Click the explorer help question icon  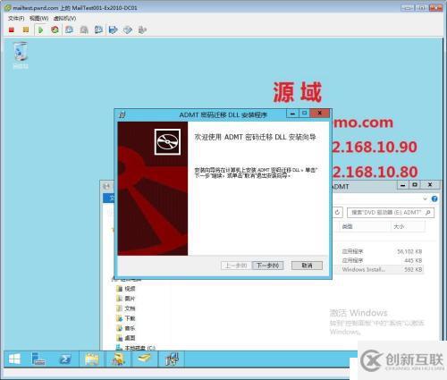434,198
